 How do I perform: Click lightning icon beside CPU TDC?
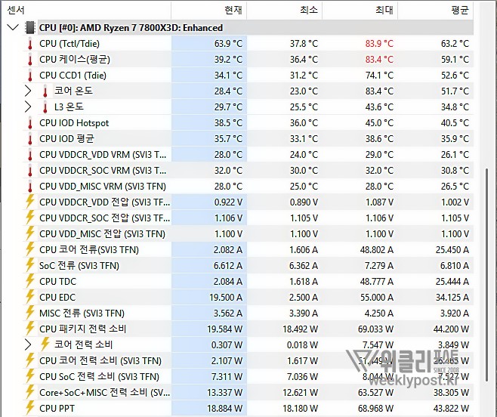coord(30,281)
